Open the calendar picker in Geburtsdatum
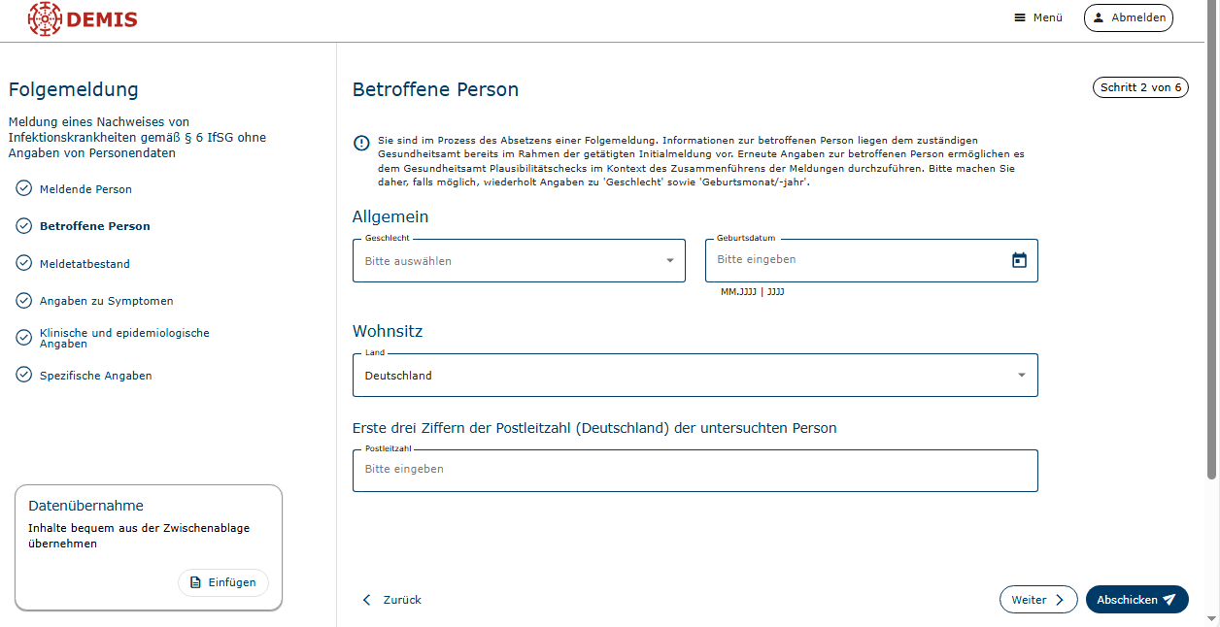The width and height of the screenshot is (1220, 627). pyautogui.click(x=1019, y=260)
